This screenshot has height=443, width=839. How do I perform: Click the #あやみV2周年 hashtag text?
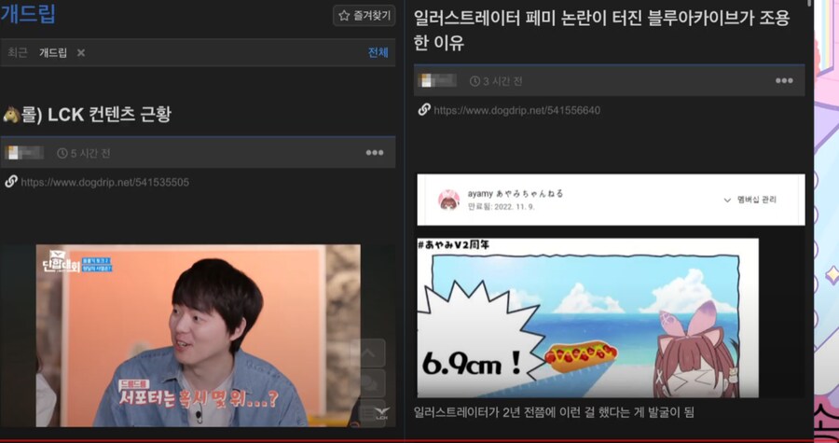[453, 244]
